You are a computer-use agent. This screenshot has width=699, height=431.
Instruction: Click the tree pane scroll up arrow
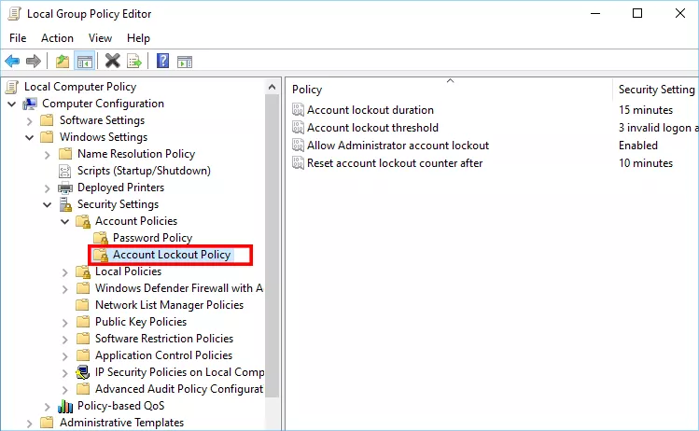pyautogui.click(x=272, y=87)
